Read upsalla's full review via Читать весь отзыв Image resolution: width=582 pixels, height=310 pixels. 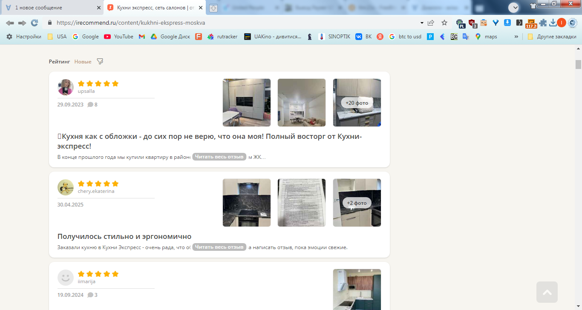(219, 157)
